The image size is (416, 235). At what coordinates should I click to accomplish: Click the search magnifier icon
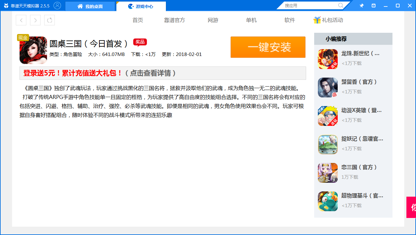[341, 6]
